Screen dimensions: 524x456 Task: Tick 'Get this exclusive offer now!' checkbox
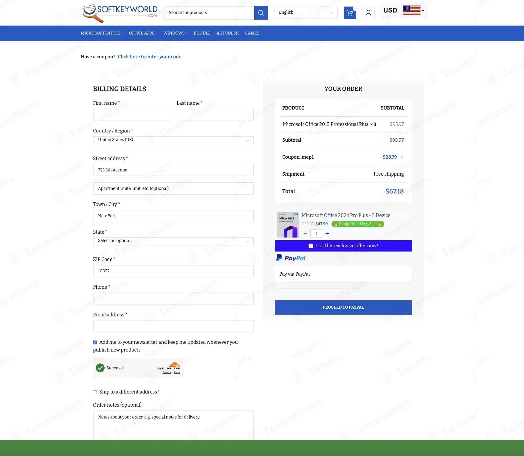(x=311, y=246)
